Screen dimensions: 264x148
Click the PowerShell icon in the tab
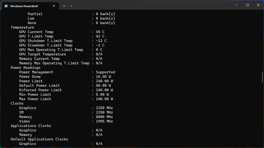coord(6,6)
